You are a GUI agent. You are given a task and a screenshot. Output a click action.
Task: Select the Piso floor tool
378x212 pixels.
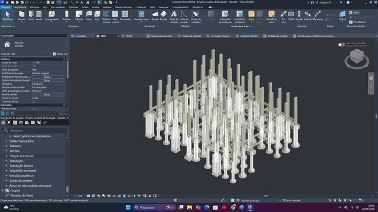[97, 16]
